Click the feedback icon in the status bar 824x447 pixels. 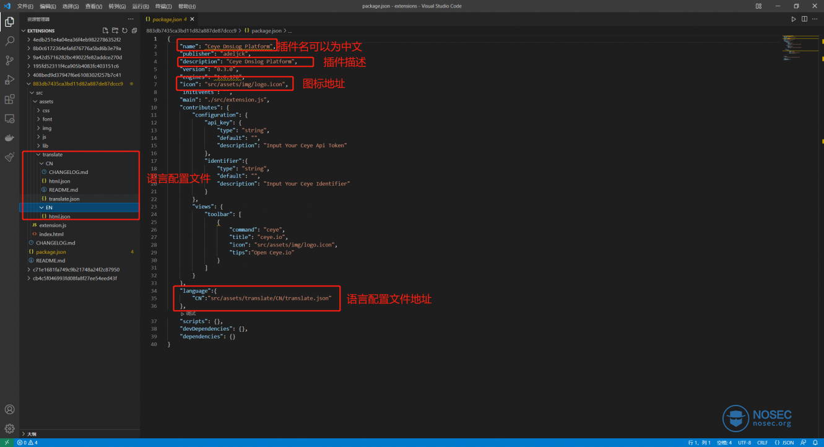804,443
